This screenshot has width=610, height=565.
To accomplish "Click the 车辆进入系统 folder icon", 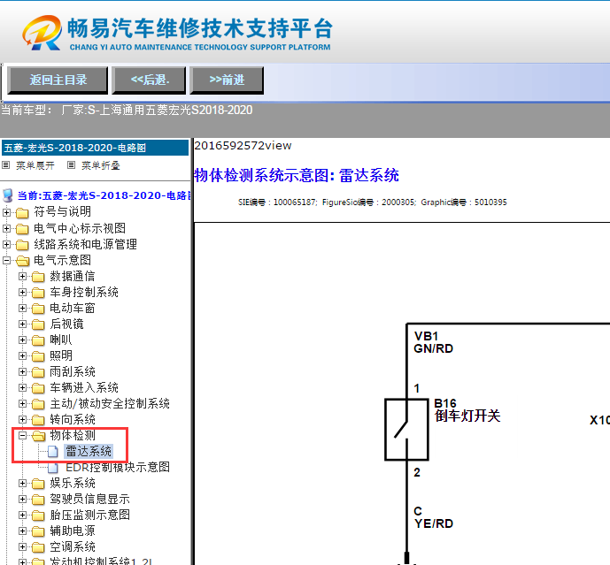I will pyautogui.click(x=38, y=388).
